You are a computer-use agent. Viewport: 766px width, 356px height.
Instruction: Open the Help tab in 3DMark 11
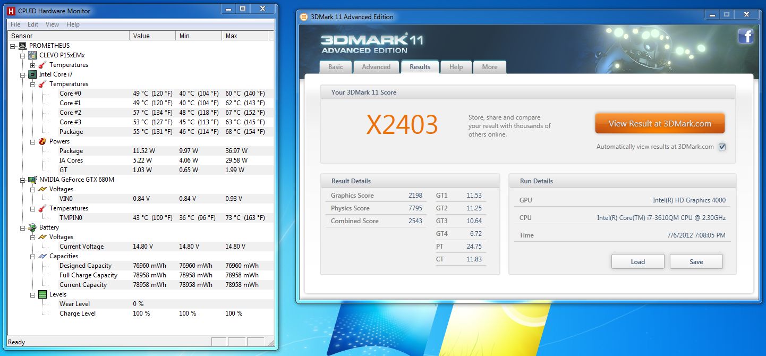click(456, 67)
